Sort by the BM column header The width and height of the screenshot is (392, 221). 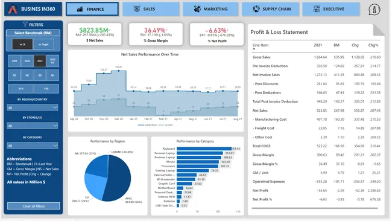pos(337,45)
